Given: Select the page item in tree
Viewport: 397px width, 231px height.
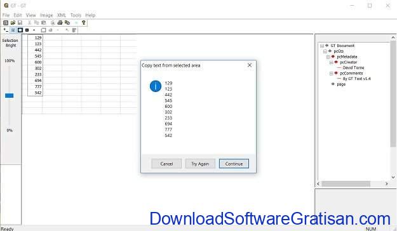Looking at the screenshot, I should 341,84.
